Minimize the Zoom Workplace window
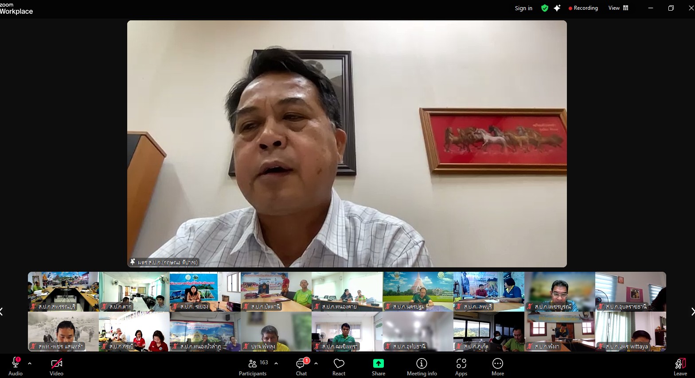This screenshot has width=695, height=378. 651,8
